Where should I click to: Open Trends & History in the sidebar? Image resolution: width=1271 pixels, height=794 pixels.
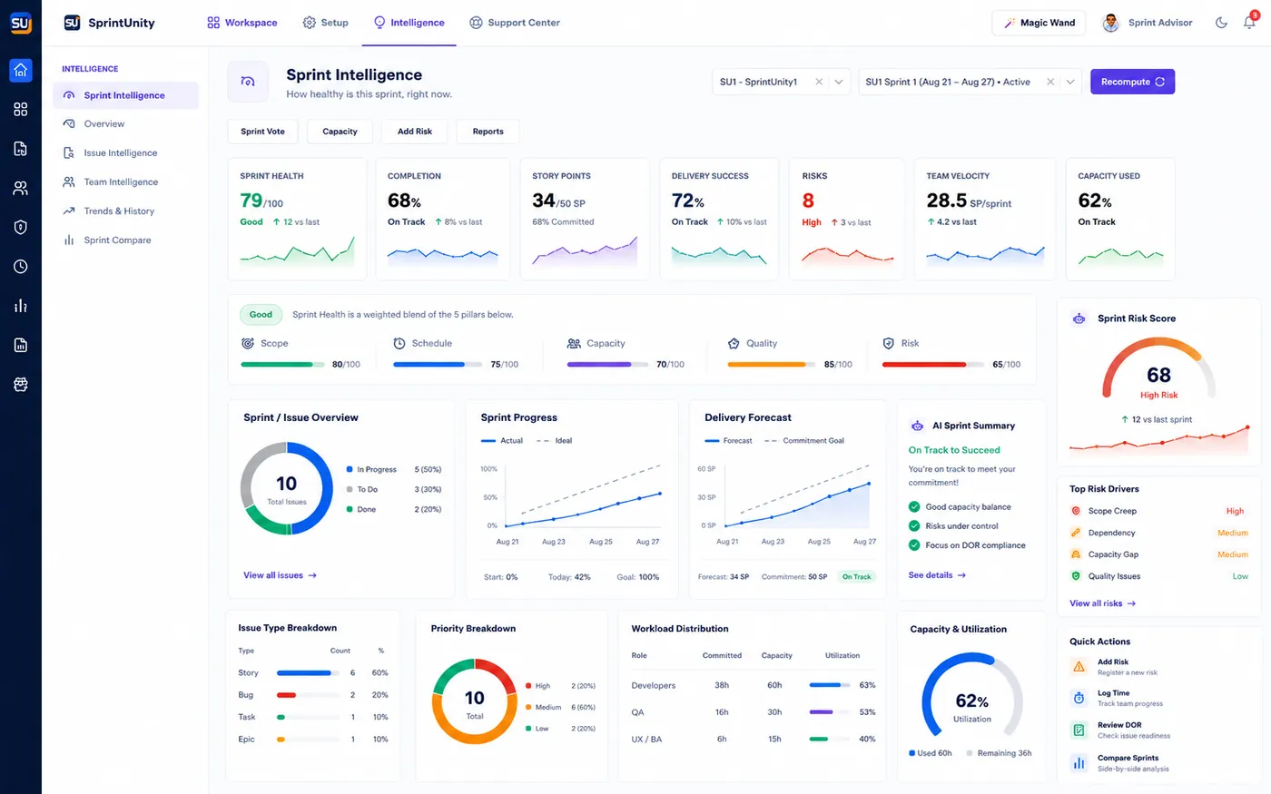point(119,211)
